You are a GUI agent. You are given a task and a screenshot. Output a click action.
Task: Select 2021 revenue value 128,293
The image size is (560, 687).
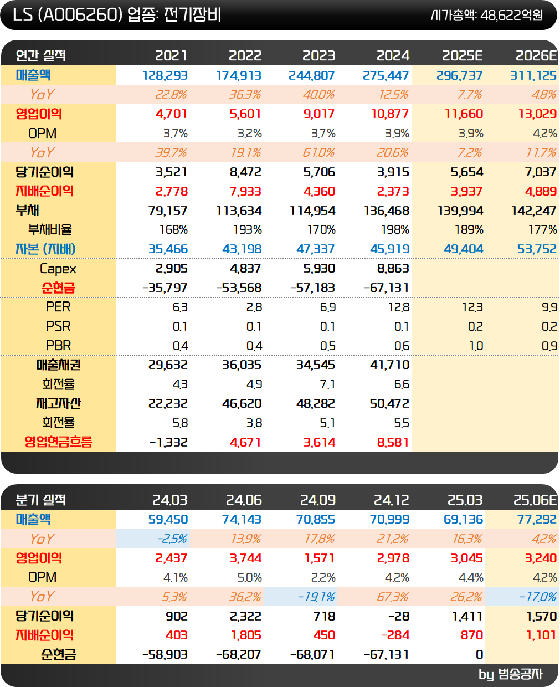(165, 75)
